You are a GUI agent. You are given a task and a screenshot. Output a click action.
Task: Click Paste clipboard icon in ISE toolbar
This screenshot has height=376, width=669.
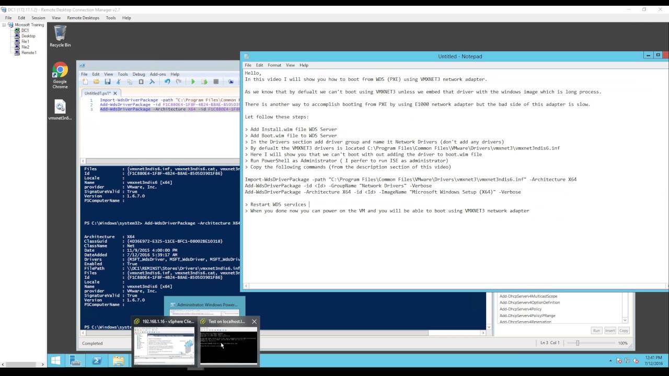141,82
